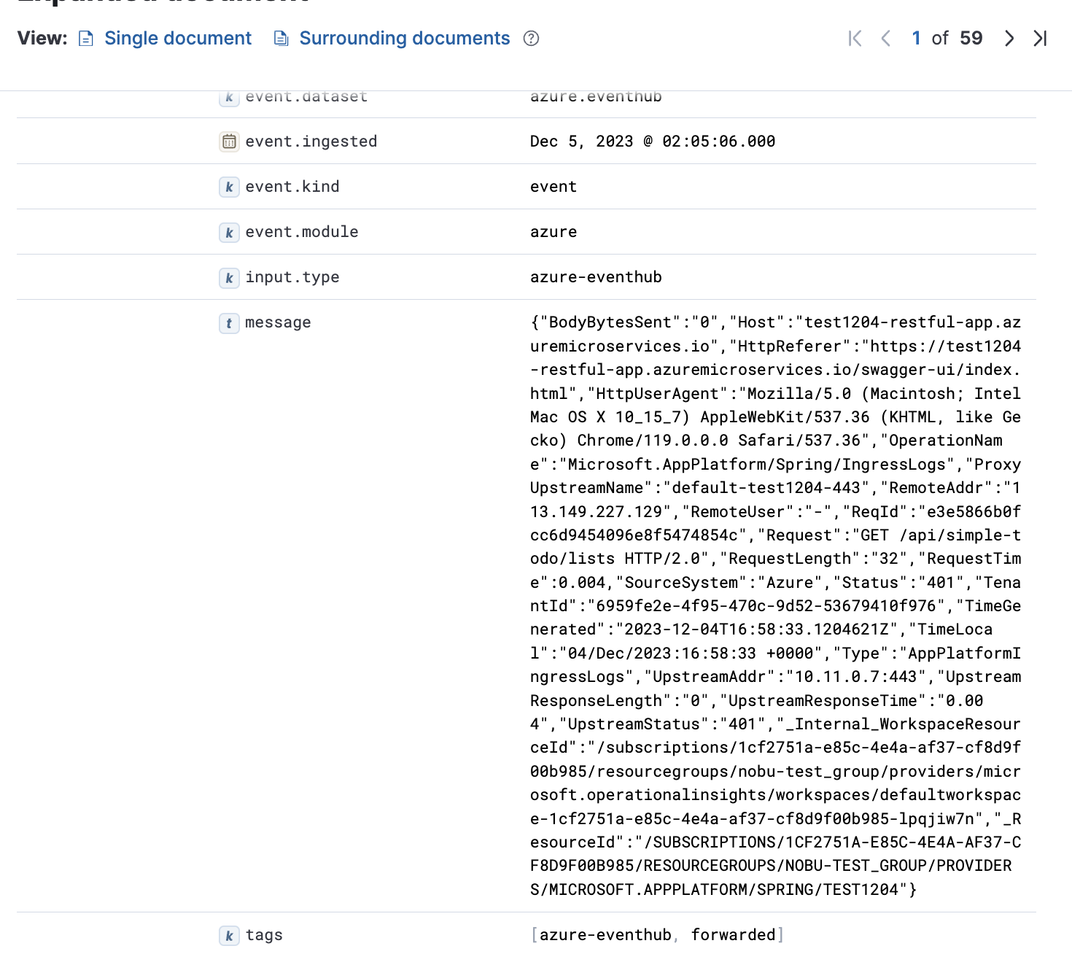The image size is (1072, 954).
Task: Select the event.ingested field name
Action: [x=311, y=141]
